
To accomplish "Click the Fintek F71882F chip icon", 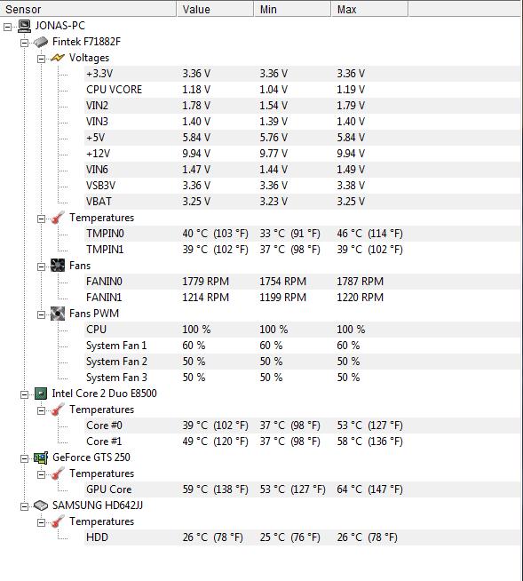I will point(41,42).
